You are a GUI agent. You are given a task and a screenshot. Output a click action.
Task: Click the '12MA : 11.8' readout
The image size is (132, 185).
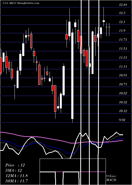tap(16, 175)
